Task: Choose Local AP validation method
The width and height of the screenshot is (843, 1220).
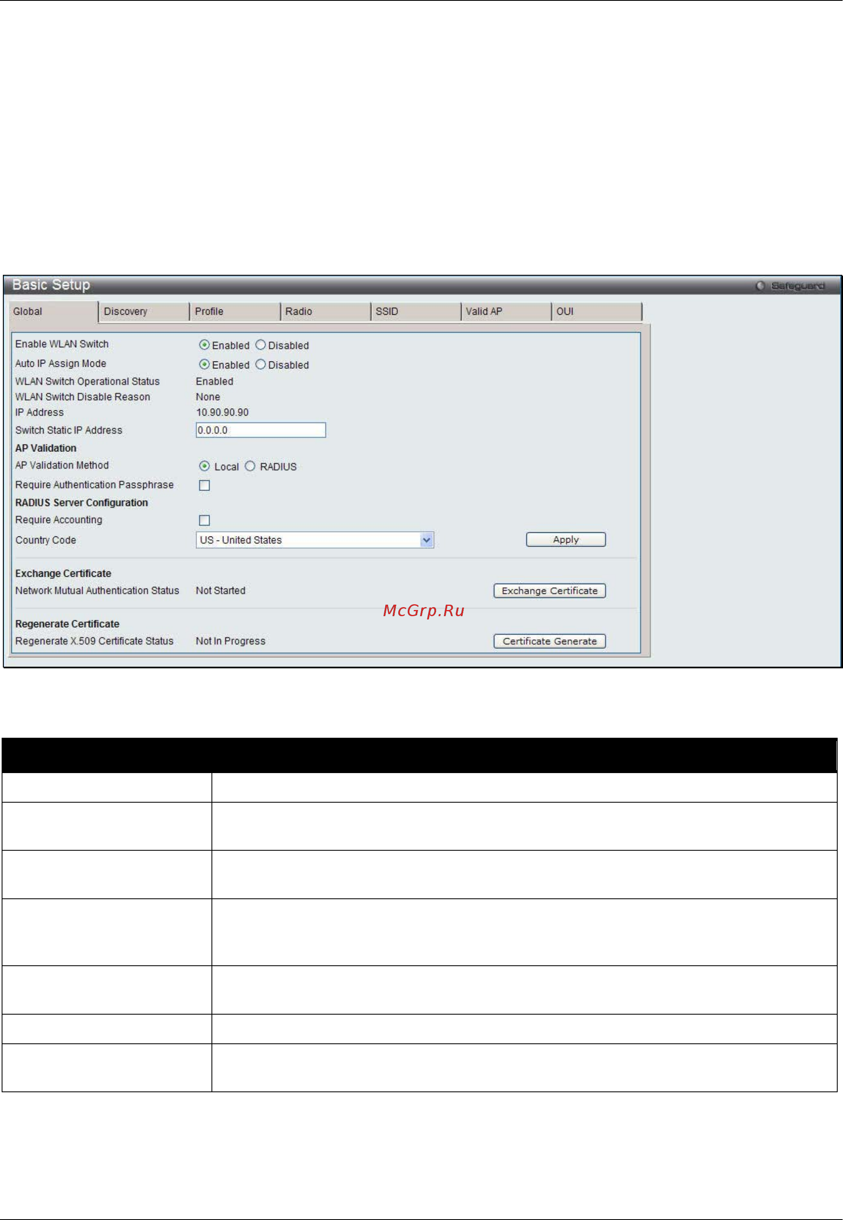Action: [204, 467]
